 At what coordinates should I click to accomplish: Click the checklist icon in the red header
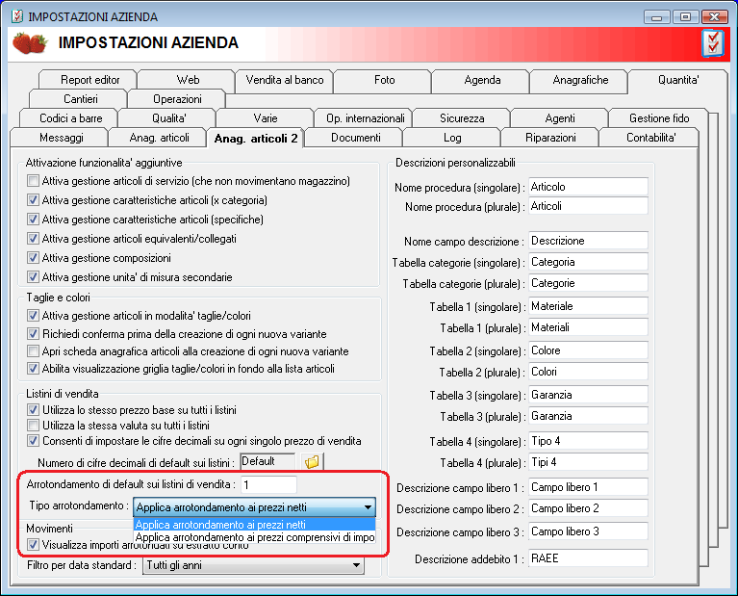point(713,44)
